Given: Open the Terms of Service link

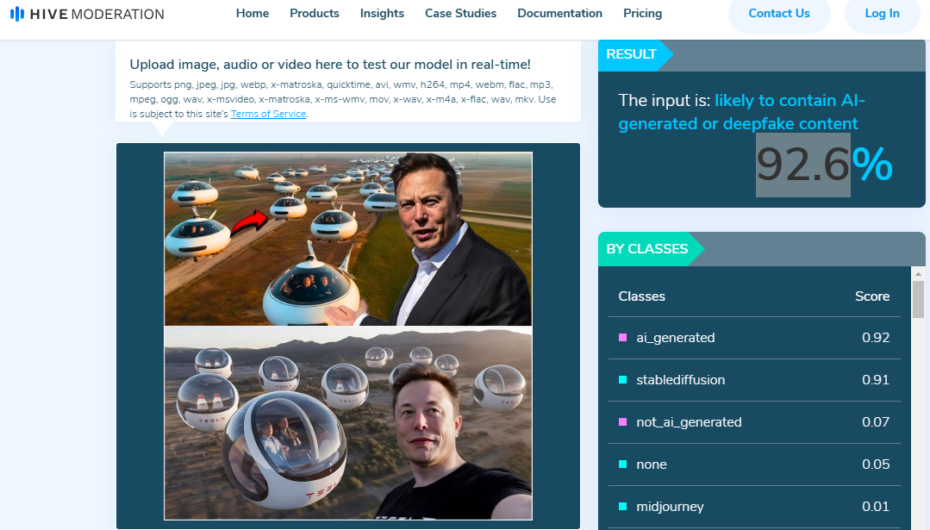Looking at the screenshot, I should pyautogui.click(x=268, y=115).
